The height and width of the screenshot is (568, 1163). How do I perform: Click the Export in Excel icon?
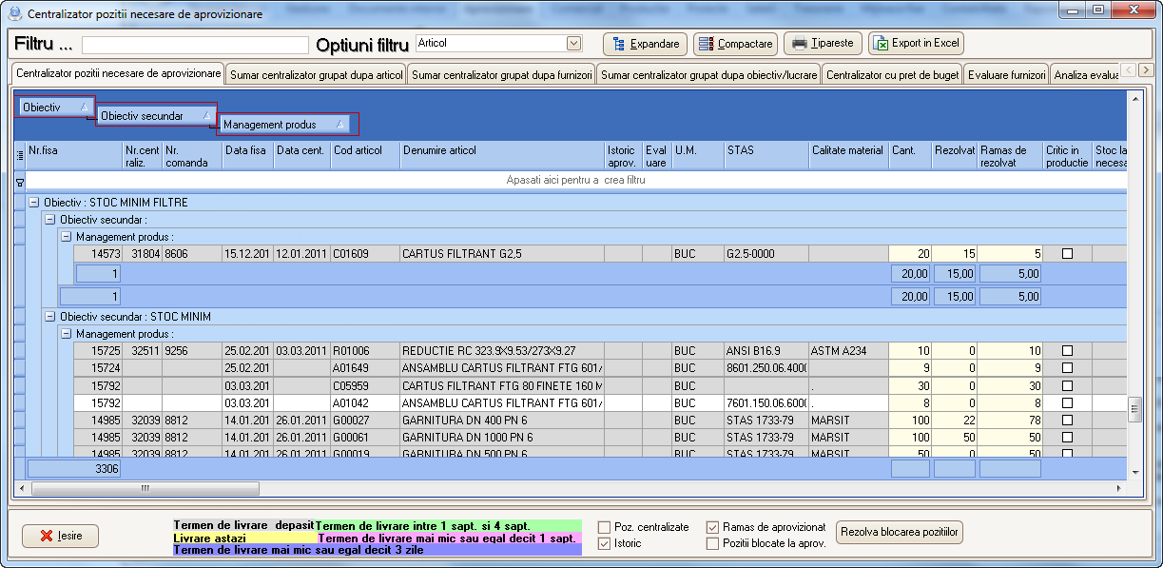tap(881, 44)
